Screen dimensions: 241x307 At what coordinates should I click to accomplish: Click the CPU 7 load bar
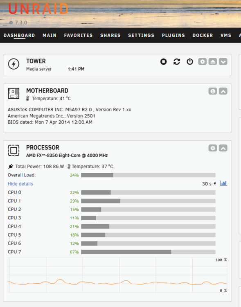point(148,252)
